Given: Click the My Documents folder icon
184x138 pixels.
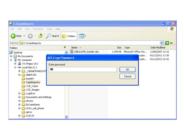Looking at the screenshot, I should [x=15, y=56].
